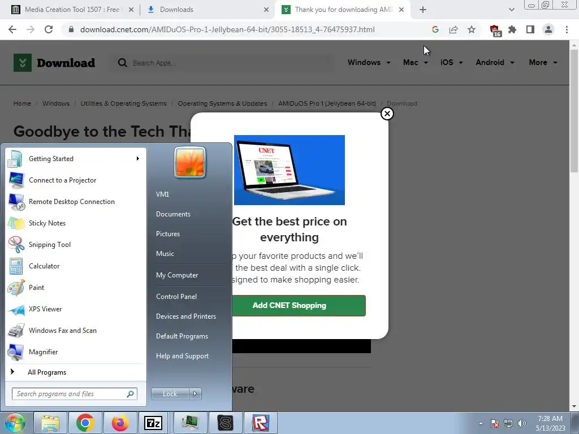
Task: Click the browser address bar URL
Action: click(227, 29)
